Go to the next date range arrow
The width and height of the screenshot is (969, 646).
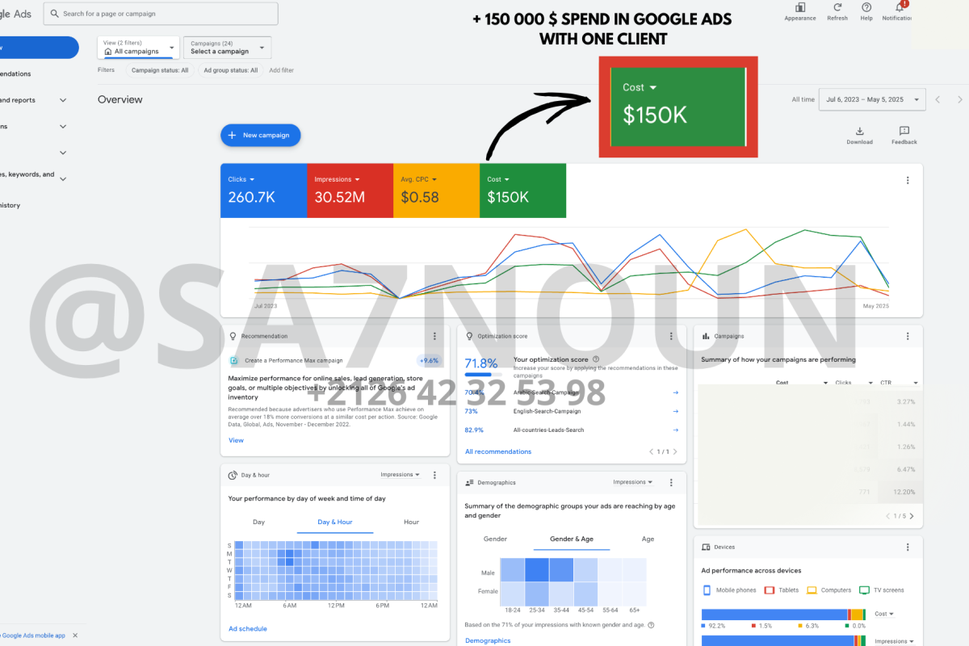coord(960,99)
